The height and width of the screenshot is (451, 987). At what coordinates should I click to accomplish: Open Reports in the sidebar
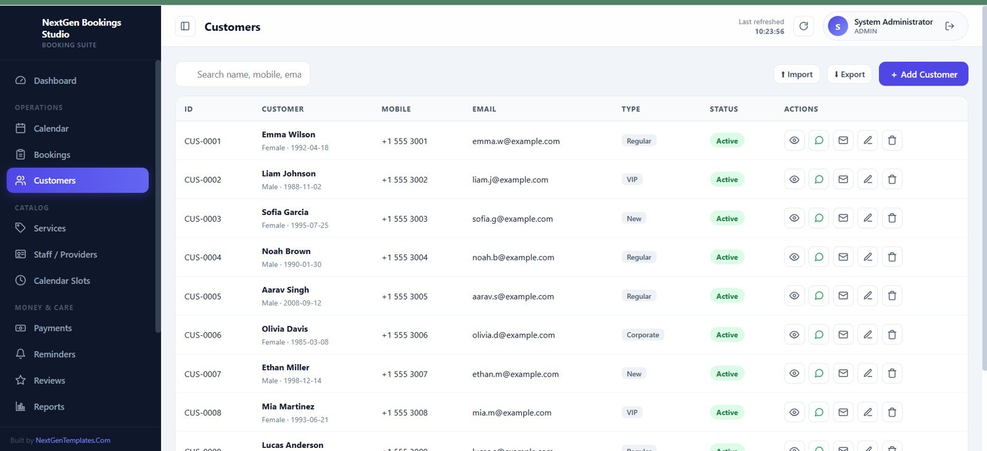pos(78,407)
